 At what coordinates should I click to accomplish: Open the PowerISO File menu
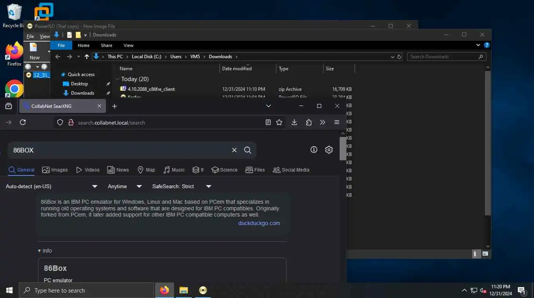[x=30, y=36]
